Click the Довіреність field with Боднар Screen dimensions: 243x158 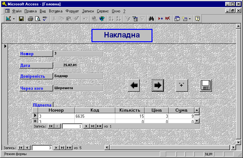78,76
